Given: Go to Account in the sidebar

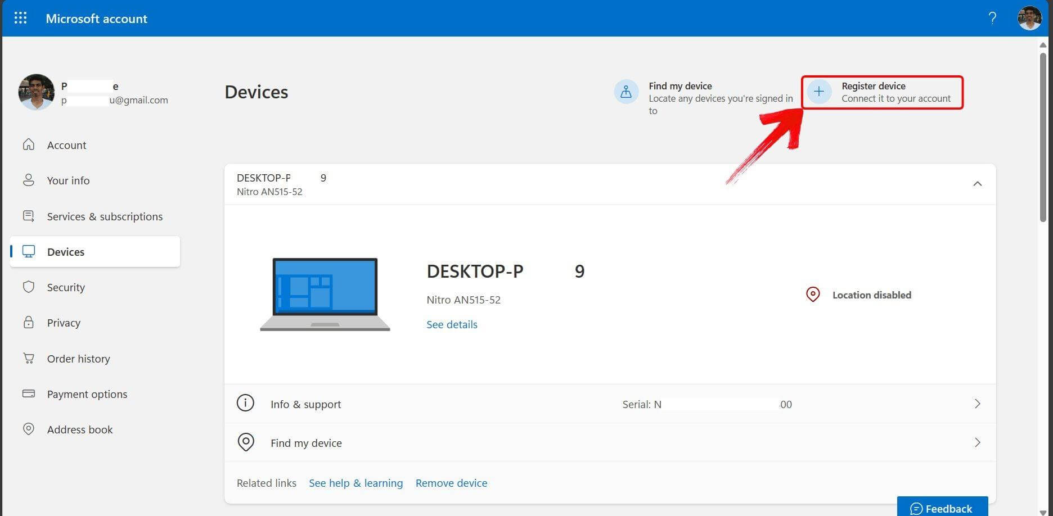Looking at the screenshot, I should click(66, 145).
